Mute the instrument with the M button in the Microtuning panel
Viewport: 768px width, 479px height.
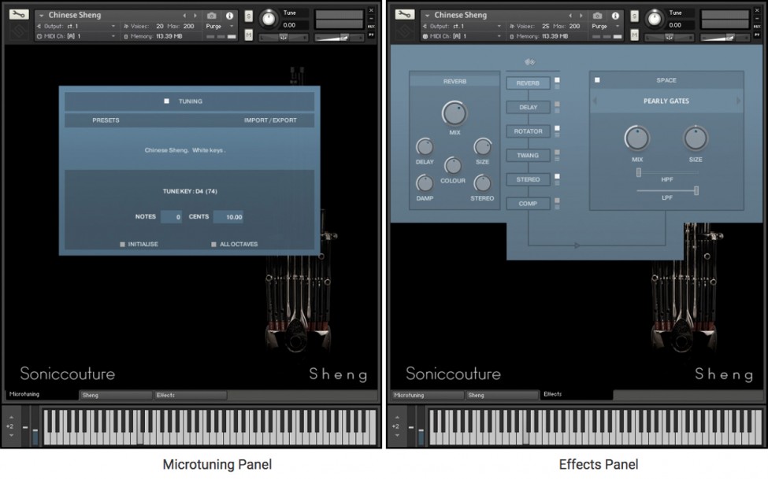249,35
